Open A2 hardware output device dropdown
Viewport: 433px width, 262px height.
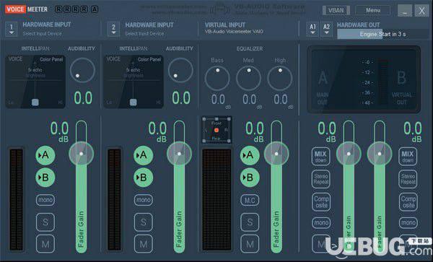point(326,30)
